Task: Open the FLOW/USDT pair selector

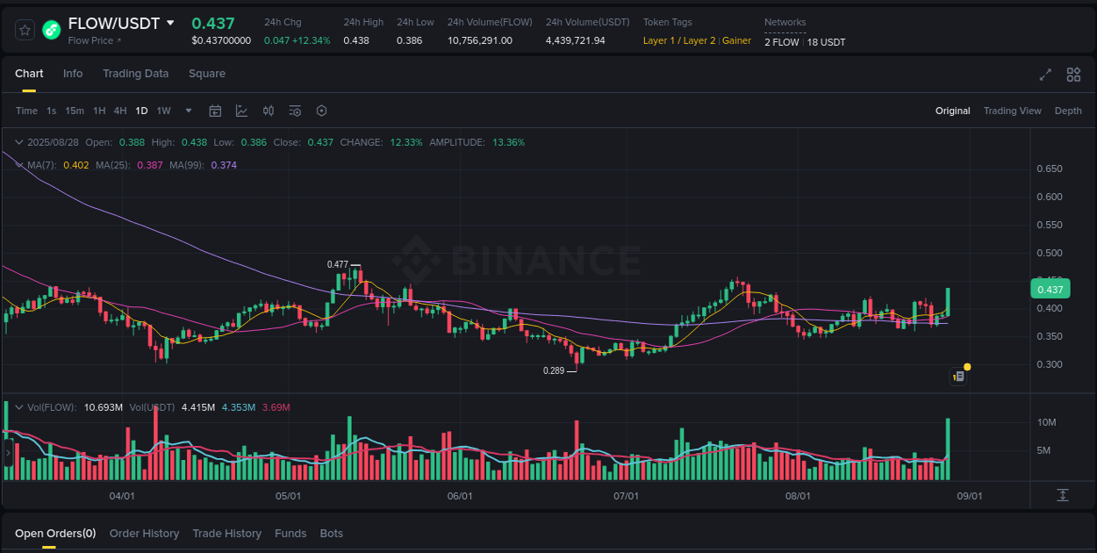Action: click(115, 23)
